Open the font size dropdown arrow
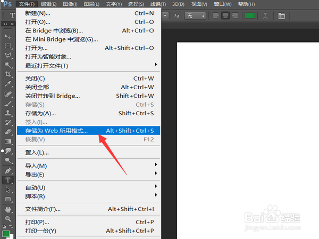The image size is (319, 239). [x=165, y=15]
